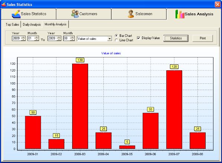Viewport: 222px width, 163px height.
Task: Click the Sales Statistics pencil icon
Action: [16, 14]
